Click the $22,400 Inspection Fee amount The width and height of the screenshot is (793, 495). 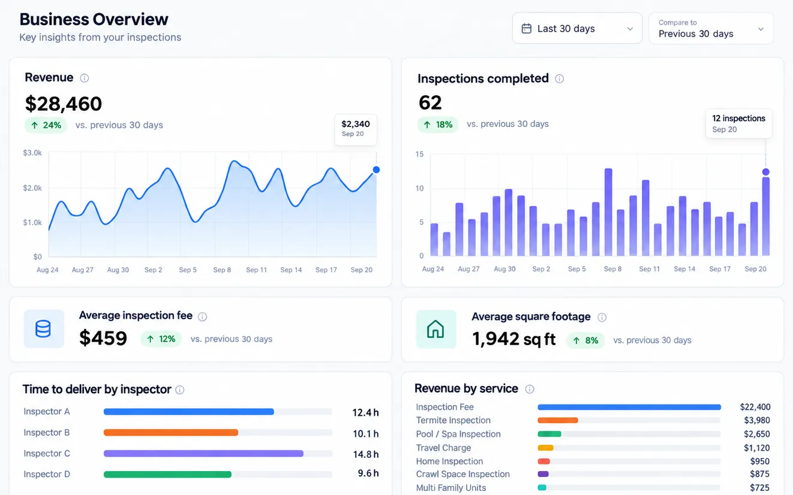(x=755, y=407)
